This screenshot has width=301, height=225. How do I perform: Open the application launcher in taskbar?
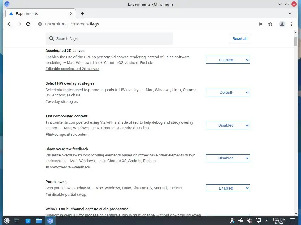(7, 221)
